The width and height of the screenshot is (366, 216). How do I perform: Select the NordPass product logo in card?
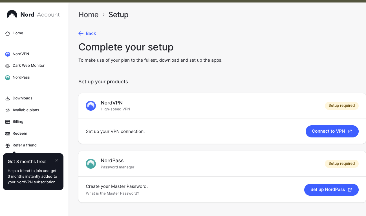(91, 164)
